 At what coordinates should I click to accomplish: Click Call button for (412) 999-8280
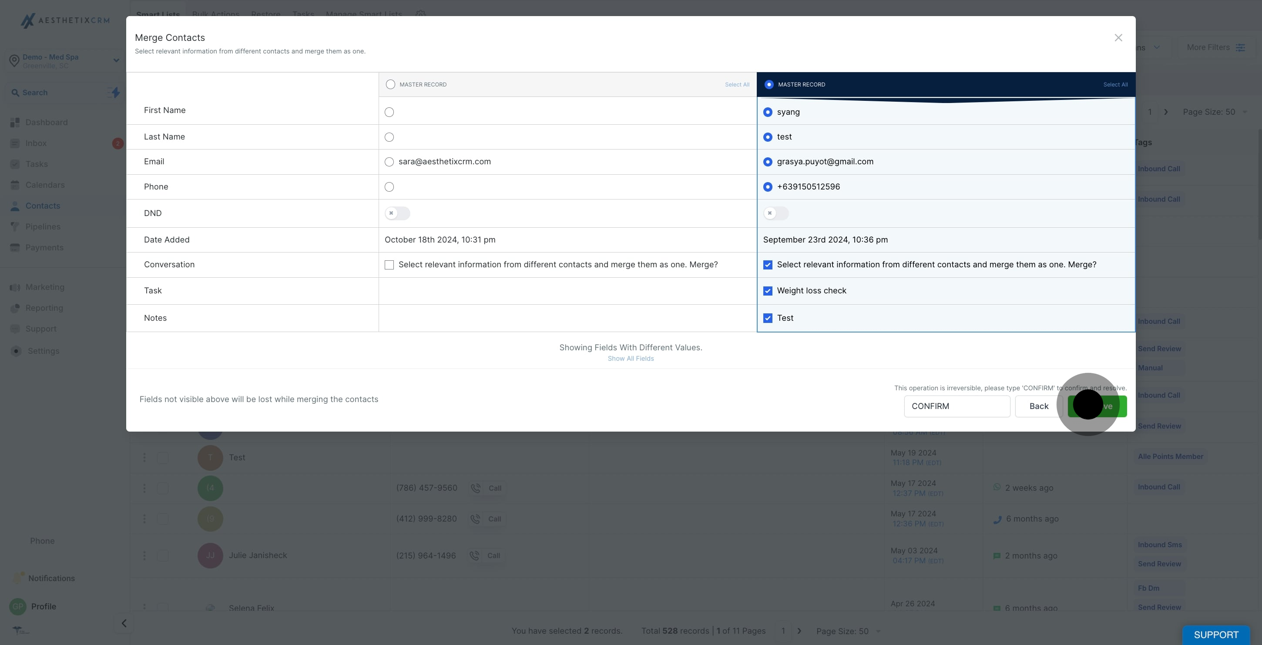tap(487, 519)
